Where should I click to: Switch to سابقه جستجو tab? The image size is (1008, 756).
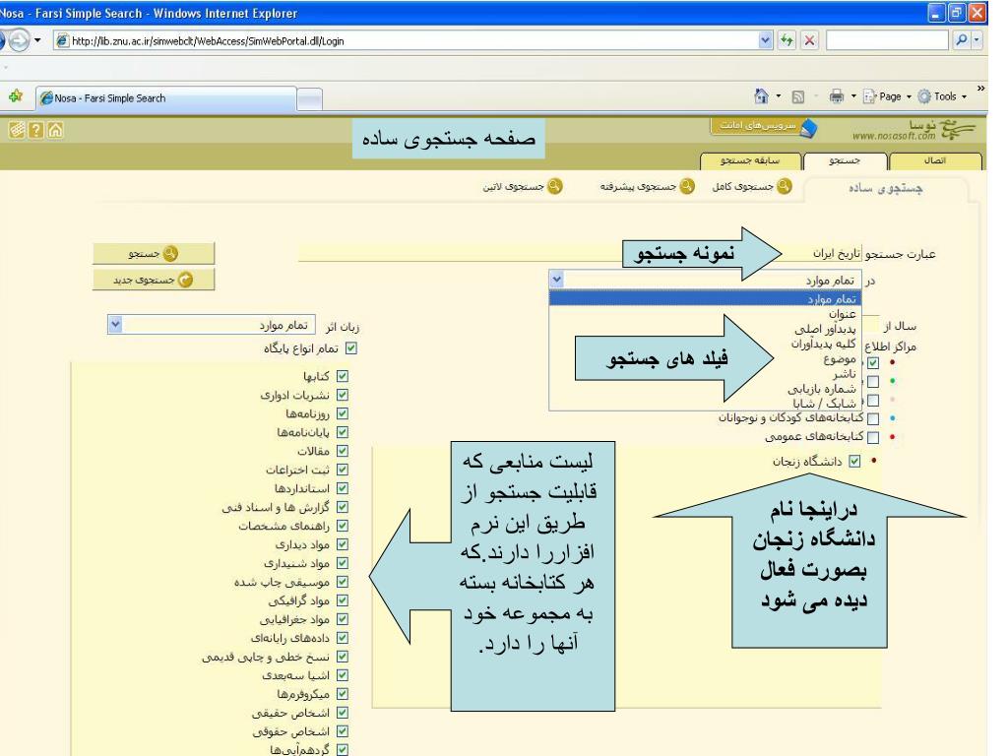[x=750, y=160]
